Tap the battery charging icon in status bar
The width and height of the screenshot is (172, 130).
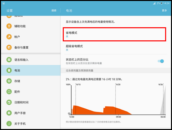tap(162, 3)
